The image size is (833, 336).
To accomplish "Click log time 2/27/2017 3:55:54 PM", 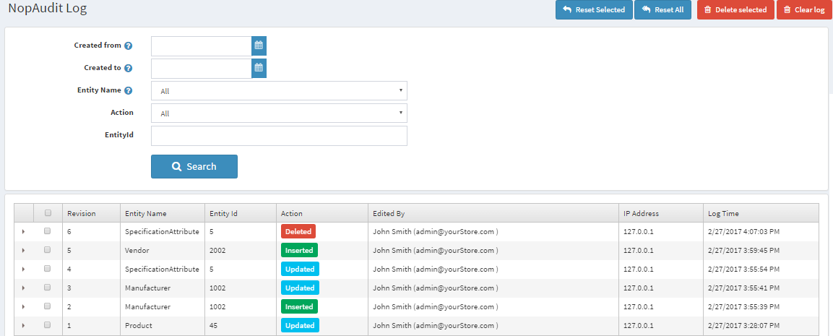I will pos(743,269).
